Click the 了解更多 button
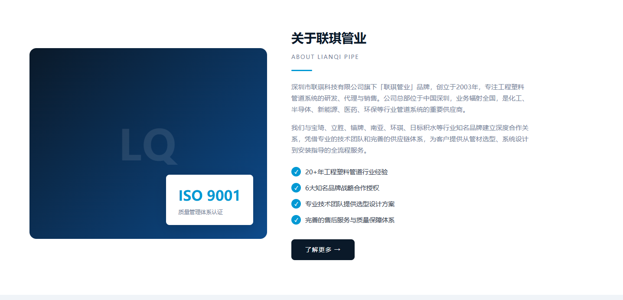Image resolution: width=623 pixels, height=300 pixels. pyautogui.click(x=323, y=250)
